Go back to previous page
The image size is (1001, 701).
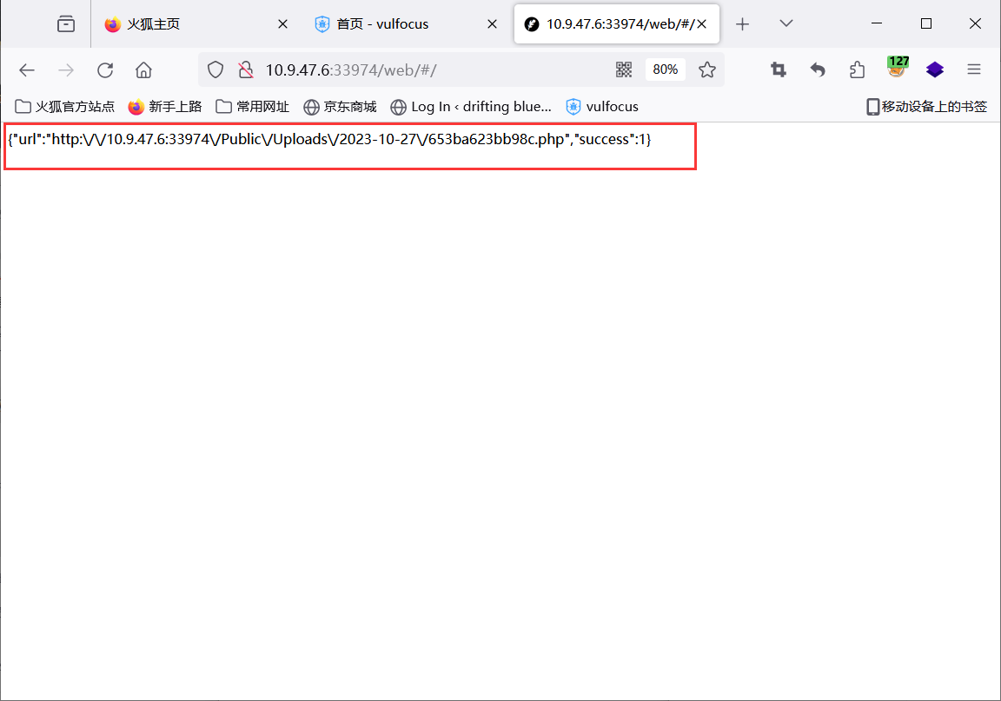(27, 70)
